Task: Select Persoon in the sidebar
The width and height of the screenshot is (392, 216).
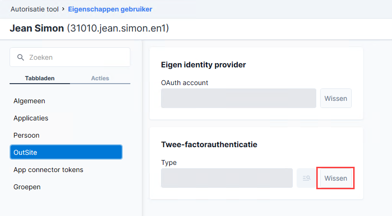Action: click(26, 135)
